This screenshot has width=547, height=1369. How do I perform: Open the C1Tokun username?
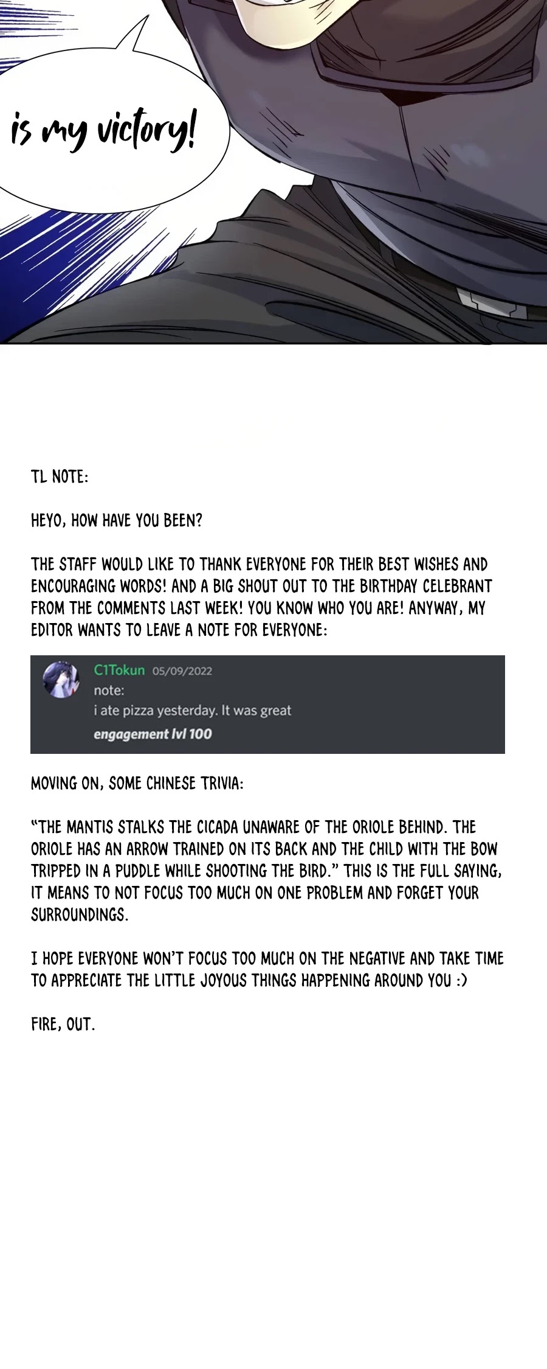click(x=119, y=671)
